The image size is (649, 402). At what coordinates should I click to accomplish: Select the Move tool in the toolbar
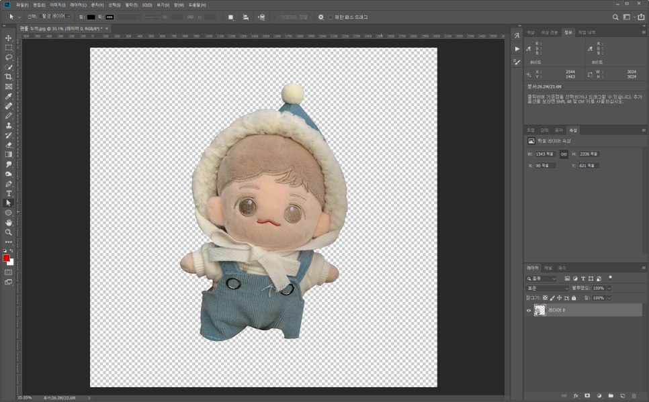[x=9, y=38]
